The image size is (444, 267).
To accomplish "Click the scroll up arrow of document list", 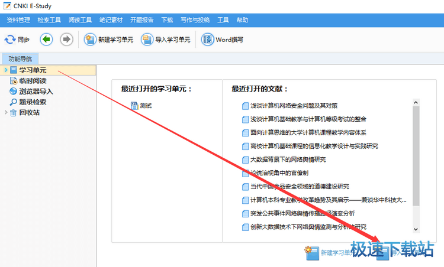I will 416,102.
